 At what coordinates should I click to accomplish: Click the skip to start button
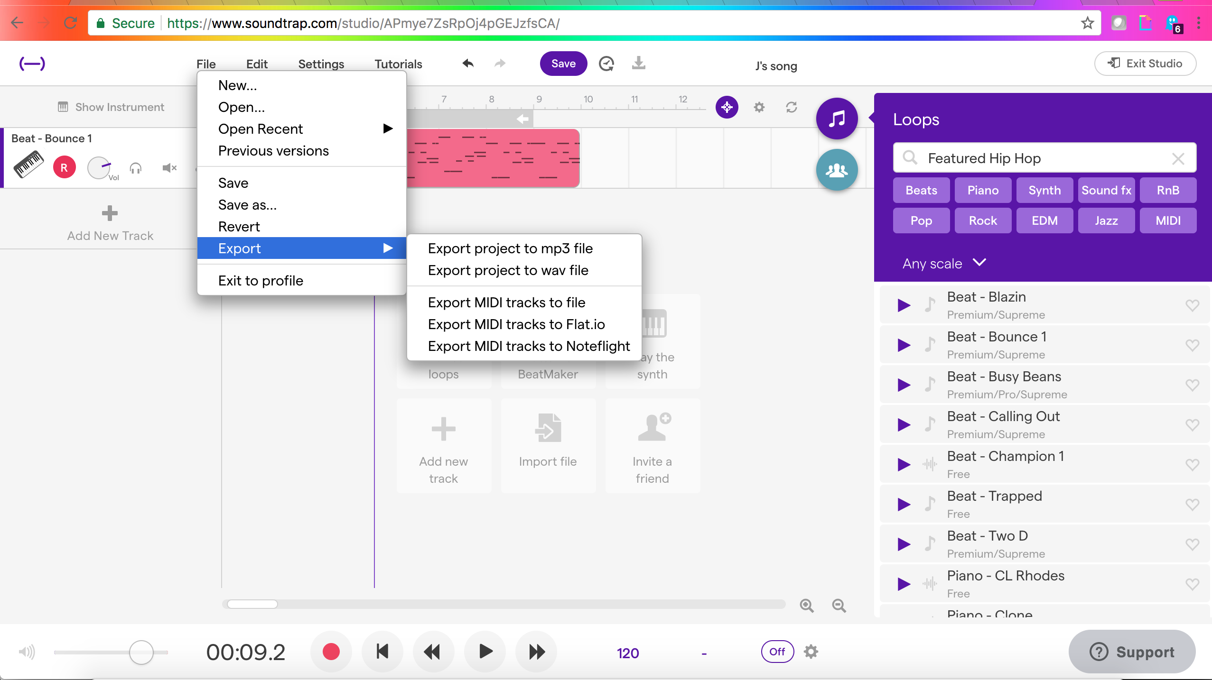coord(382,652)
